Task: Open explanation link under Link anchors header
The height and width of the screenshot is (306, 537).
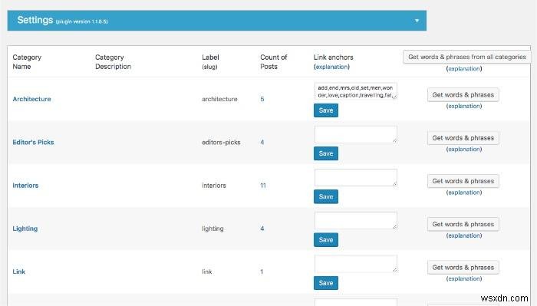Action: click(331, 67)
